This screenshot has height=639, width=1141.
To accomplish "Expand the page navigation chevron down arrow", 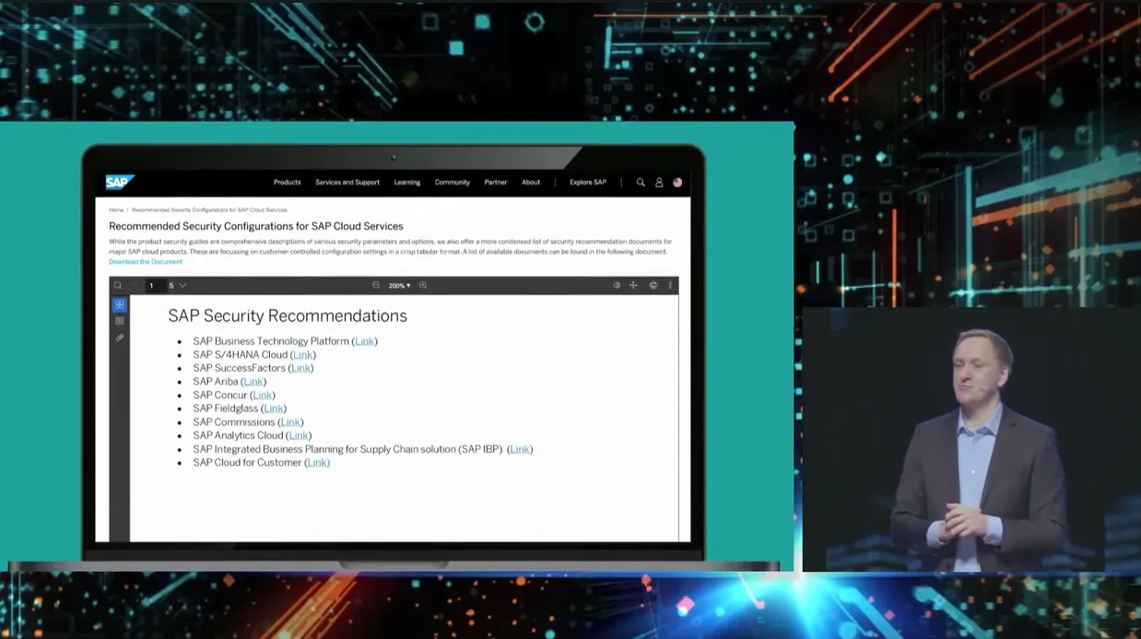I will [182, 286].
